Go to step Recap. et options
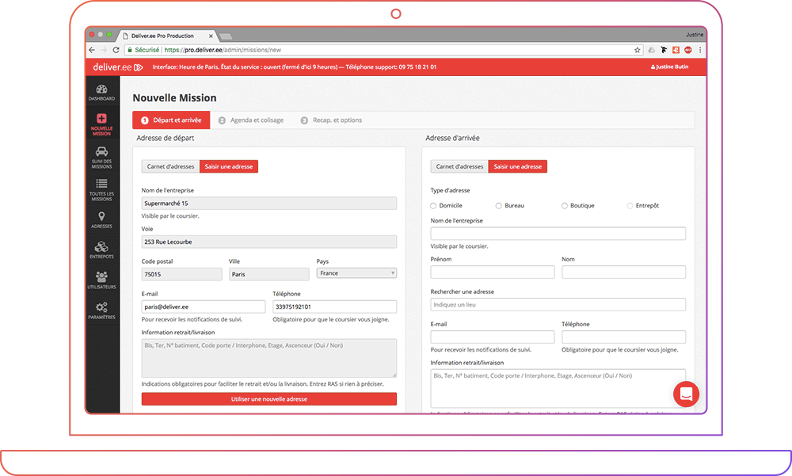The height and width of the screenshot is (476, 792). (331, 120)
